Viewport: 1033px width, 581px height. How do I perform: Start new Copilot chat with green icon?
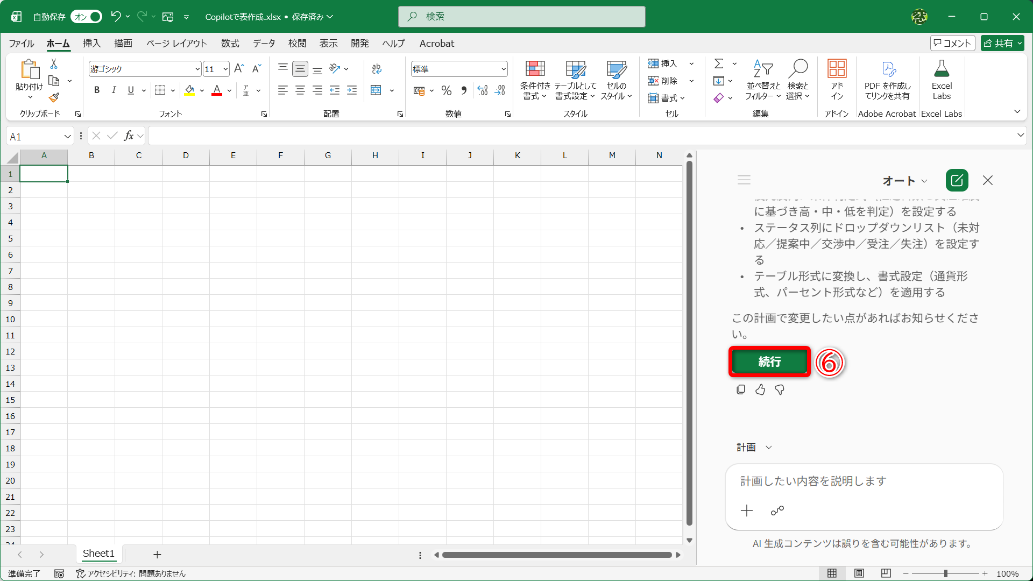click(957, 180)
